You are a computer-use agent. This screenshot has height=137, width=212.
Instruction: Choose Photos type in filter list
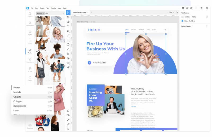coord(33,88)
